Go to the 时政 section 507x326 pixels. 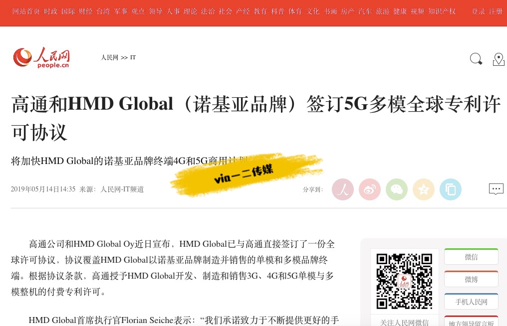(x=50, y=11)
